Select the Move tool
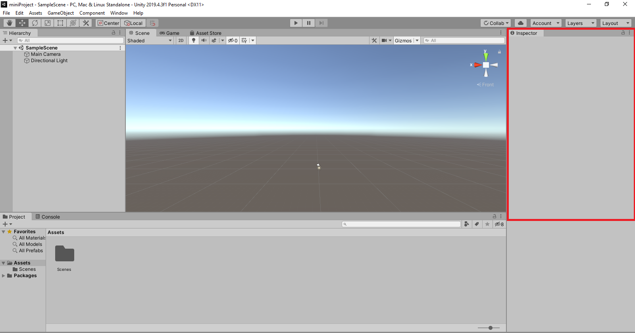Screen dimensions: 635x333 22,23
